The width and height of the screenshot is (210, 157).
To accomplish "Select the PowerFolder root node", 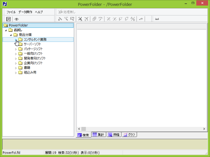I will pyautogui.click(x=38, y=25).
